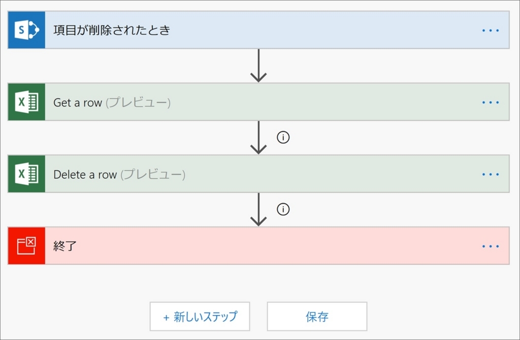Save the flow with the 保存 button
The width and height of the screenshot is (520, 340).
pos(317,316)
